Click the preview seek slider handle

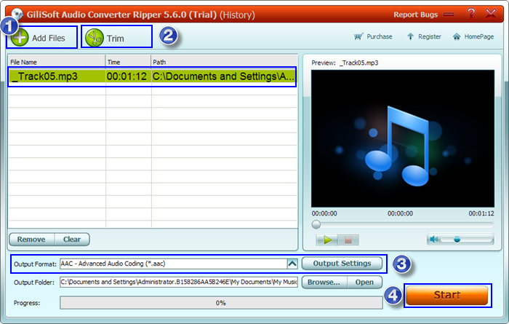316,225
